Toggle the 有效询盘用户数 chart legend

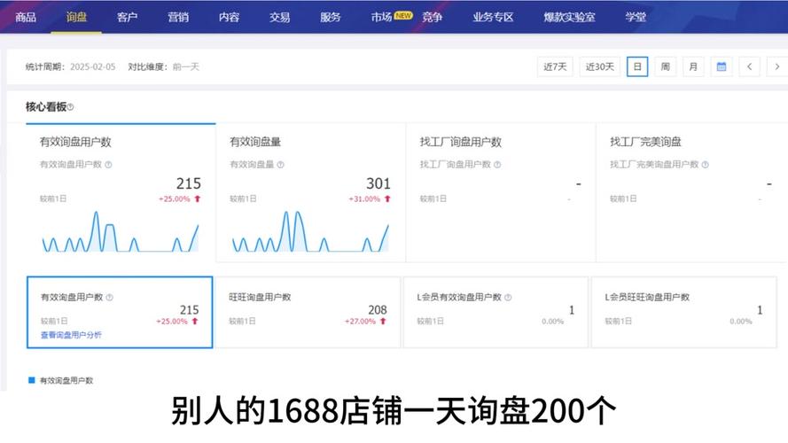pos(61,380)
